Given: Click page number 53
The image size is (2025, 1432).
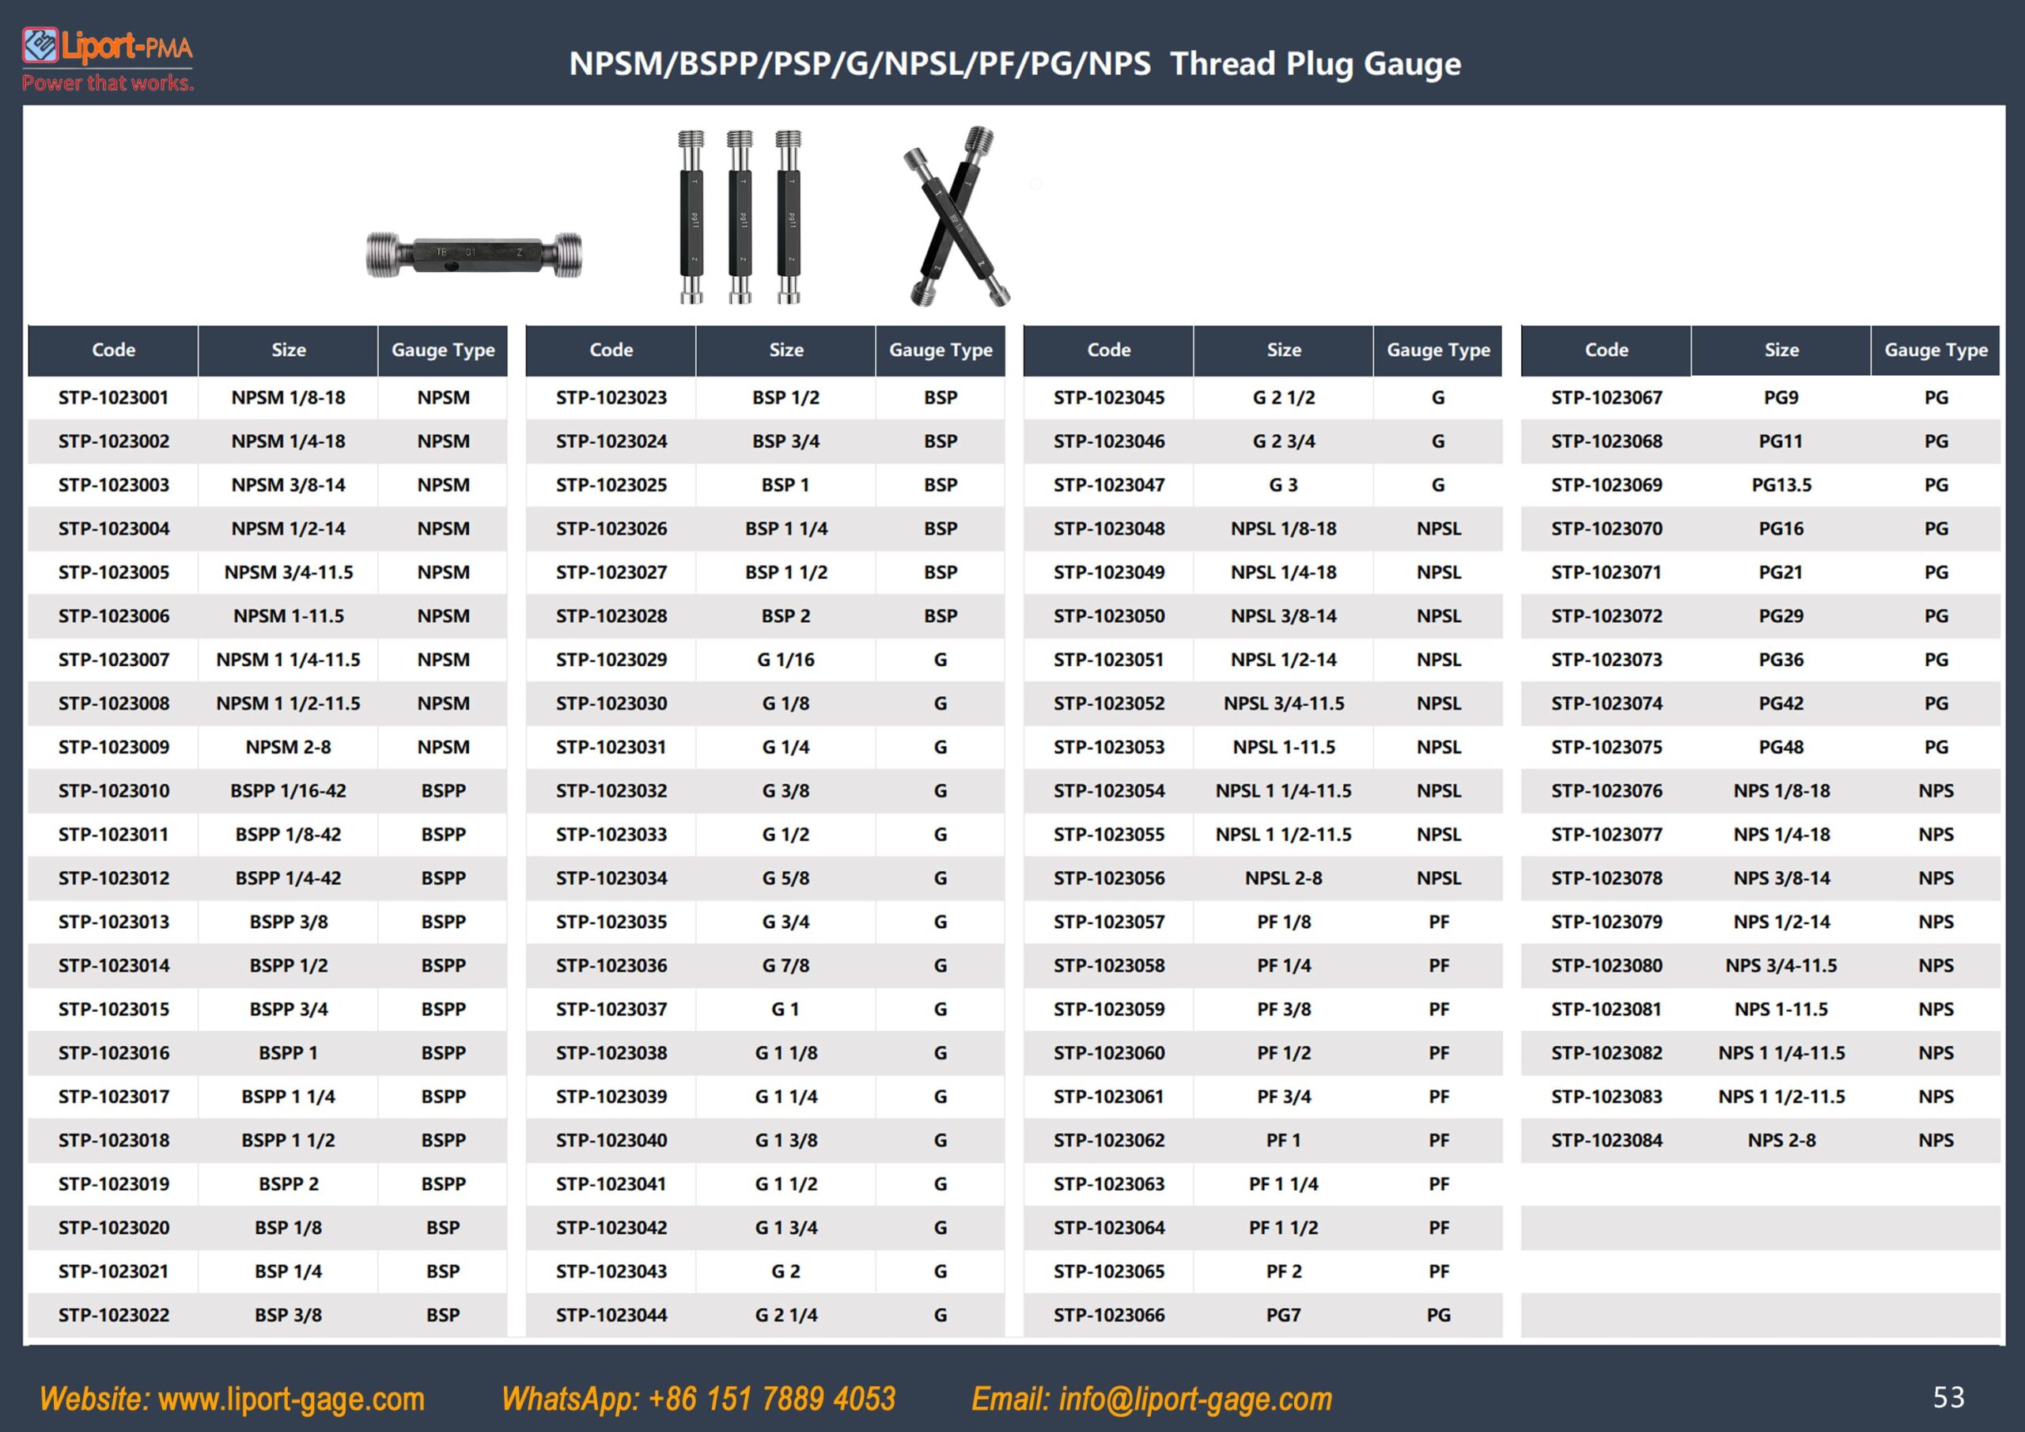Looking at the screenshot, I should 1948,1398.
